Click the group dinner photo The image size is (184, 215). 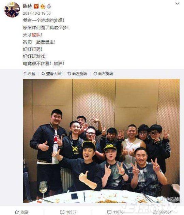(x=101, y=141)
